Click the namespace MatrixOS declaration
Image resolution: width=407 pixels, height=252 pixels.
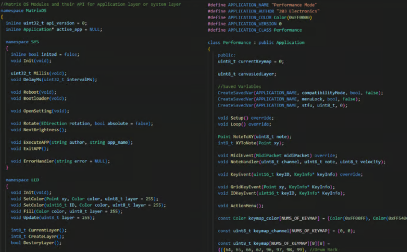click(x=23, y=11)
